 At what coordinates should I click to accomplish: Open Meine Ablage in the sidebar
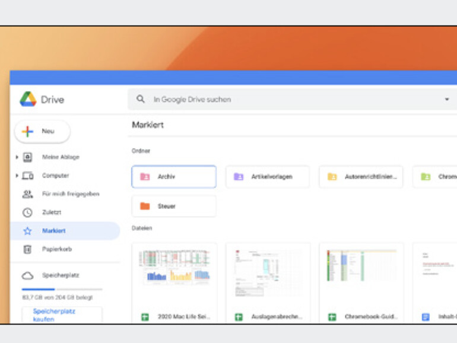[61, 157]
